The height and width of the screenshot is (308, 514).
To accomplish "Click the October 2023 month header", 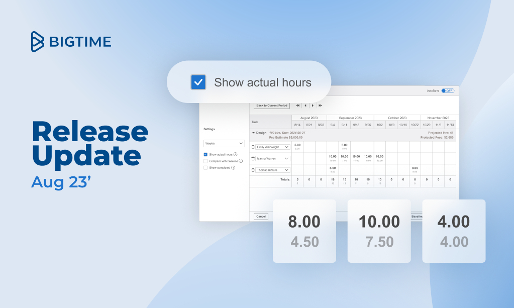I will tap(397, 118).
